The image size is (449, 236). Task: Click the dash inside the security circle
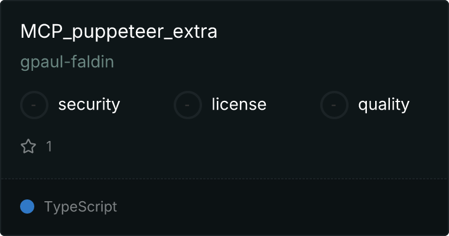pyautogui.click(x=34, y=105)
